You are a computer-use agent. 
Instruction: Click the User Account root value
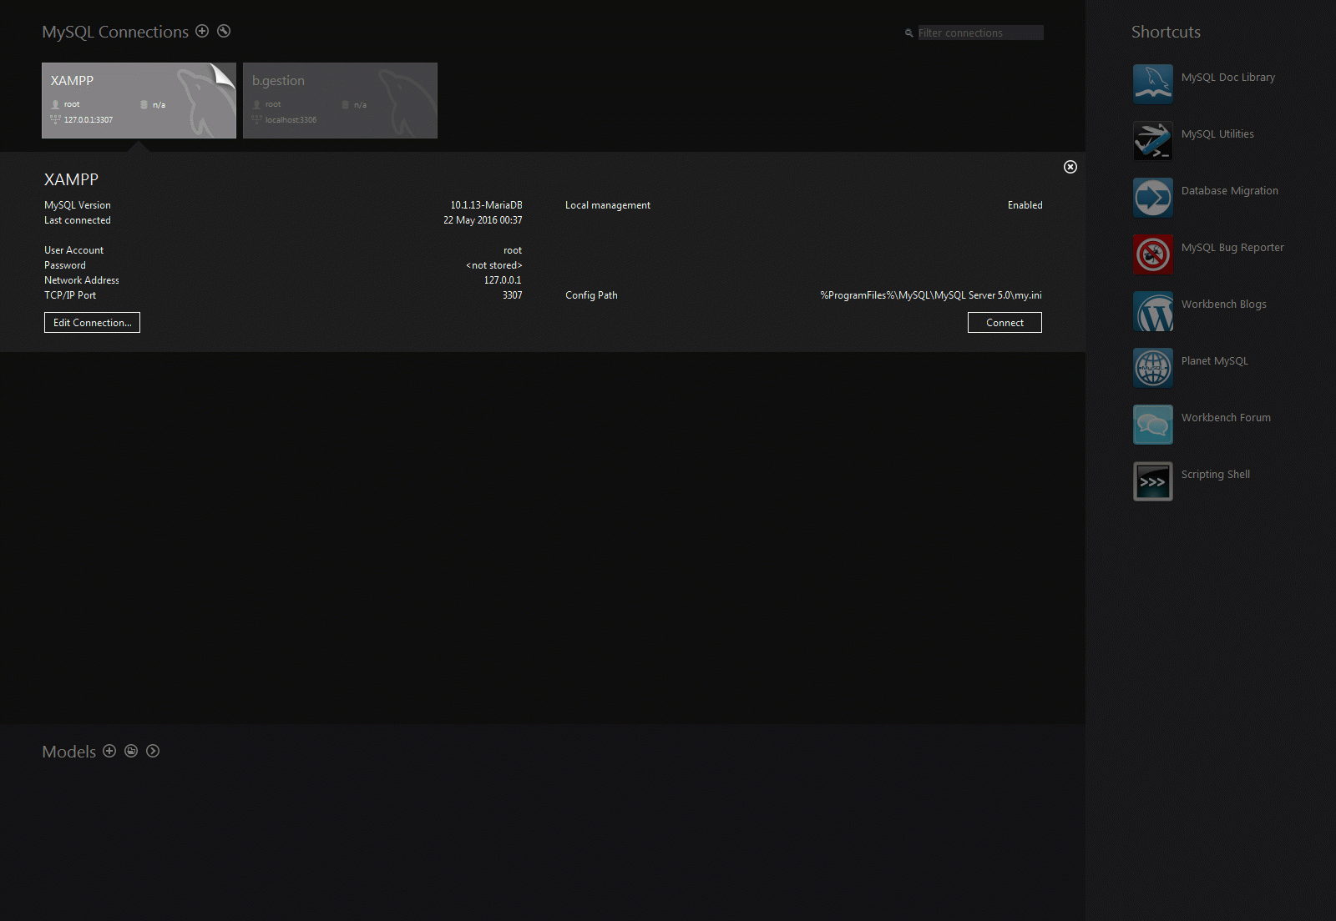coord(513,250)
